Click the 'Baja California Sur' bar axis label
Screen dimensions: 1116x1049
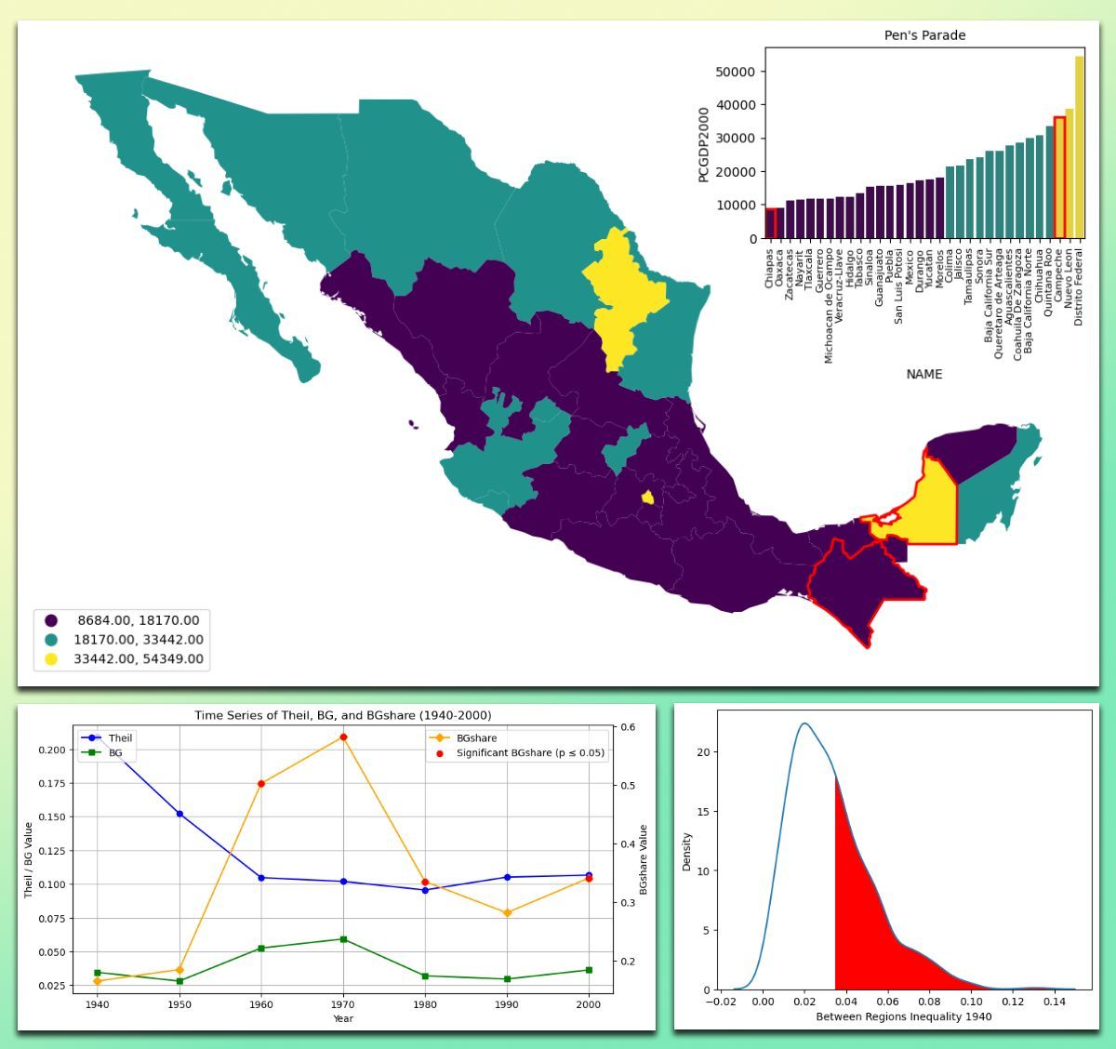(990, 295)
